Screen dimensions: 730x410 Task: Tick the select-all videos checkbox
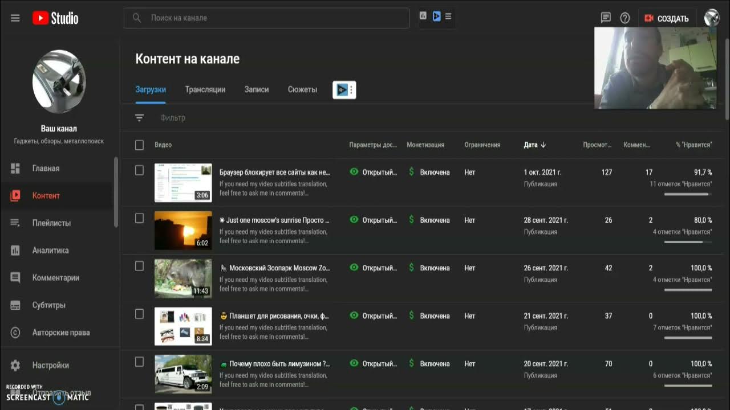point(139,145)
